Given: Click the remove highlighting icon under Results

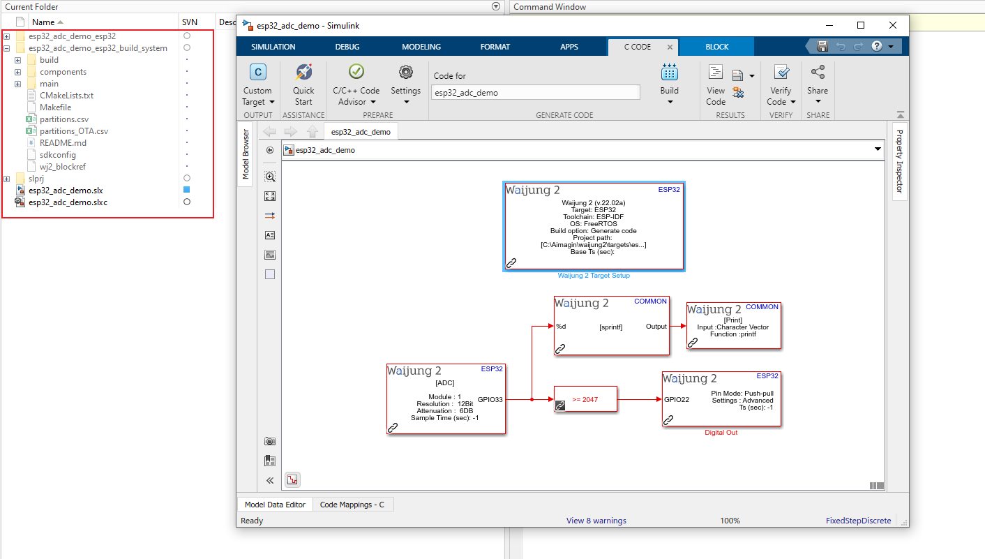Looking at the screenshot, I should 738,93.
